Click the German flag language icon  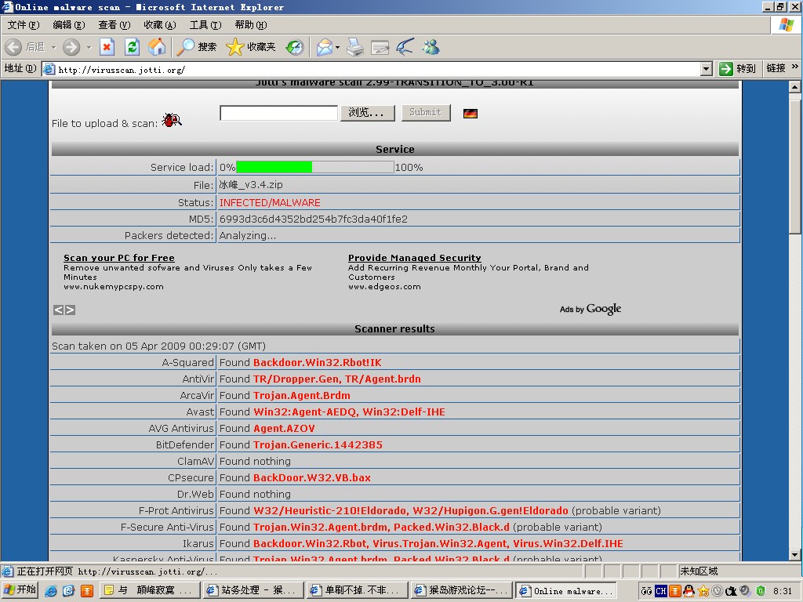(471, 114)
